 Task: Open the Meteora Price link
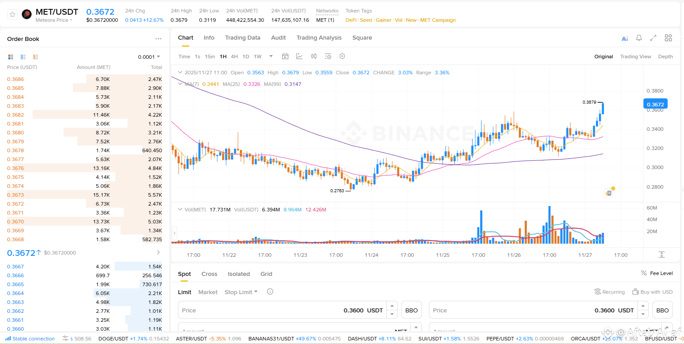pos(54,20)
